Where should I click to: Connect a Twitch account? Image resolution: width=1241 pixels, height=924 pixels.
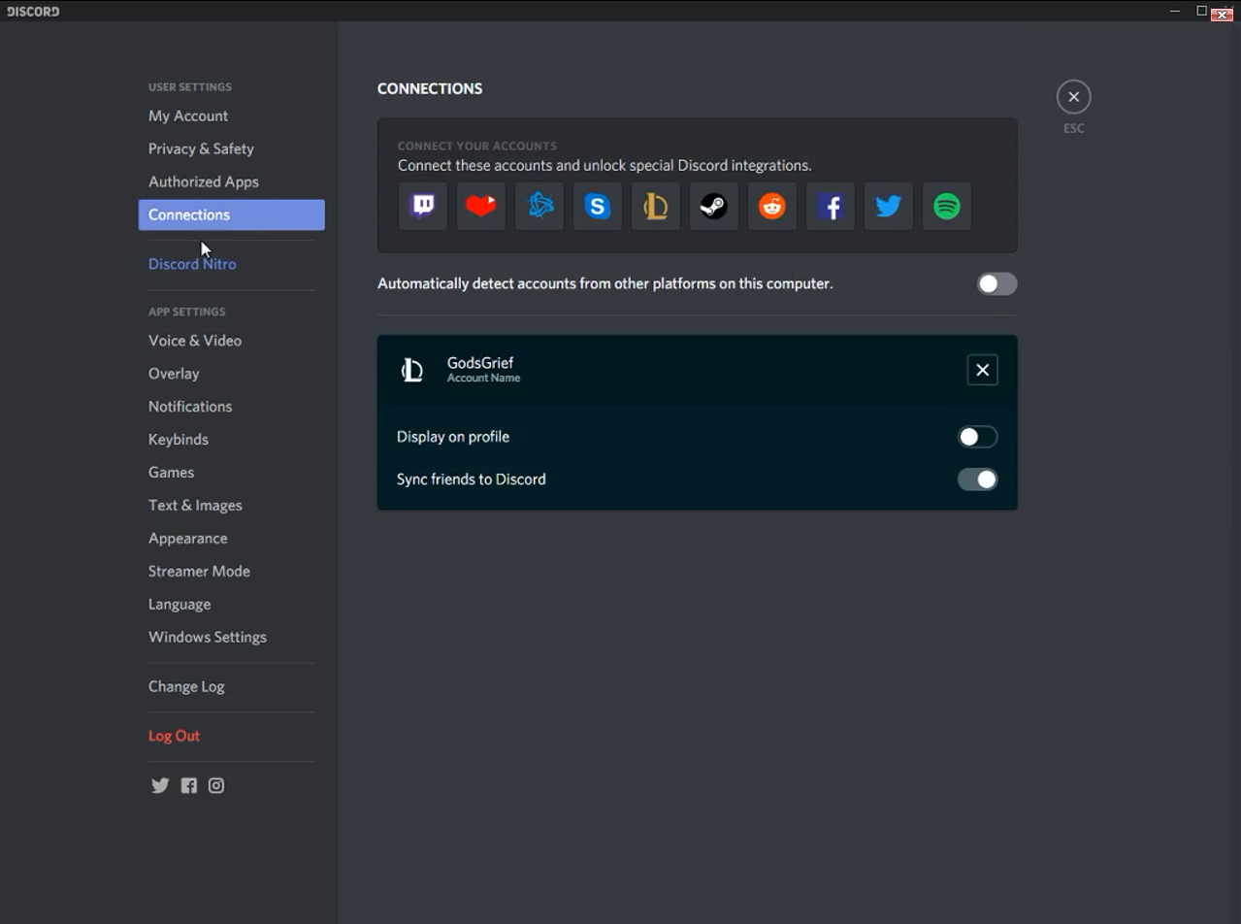tap(422, 206)
